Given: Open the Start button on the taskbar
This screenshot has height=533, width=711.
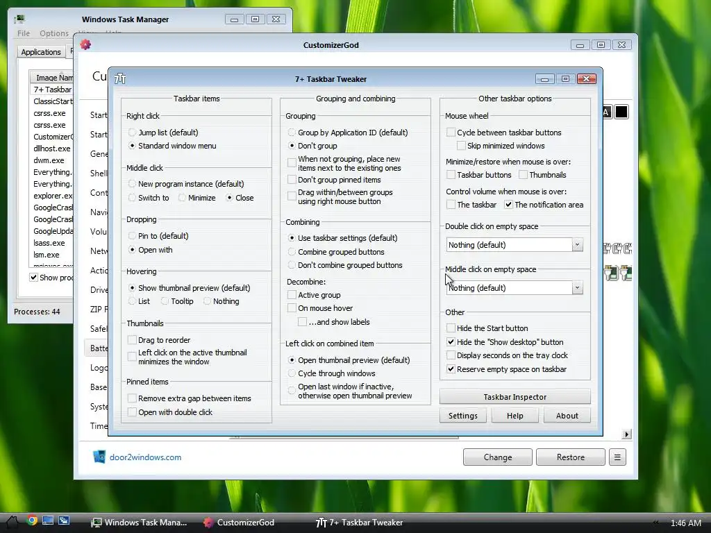Looking at the screenshot, I should (x=12, y=522).
